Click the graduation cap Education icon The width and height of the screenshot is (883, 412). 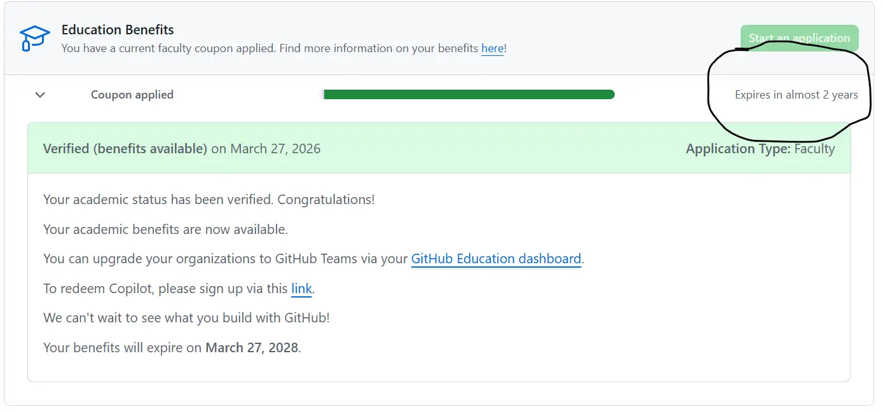click(34, 38)
